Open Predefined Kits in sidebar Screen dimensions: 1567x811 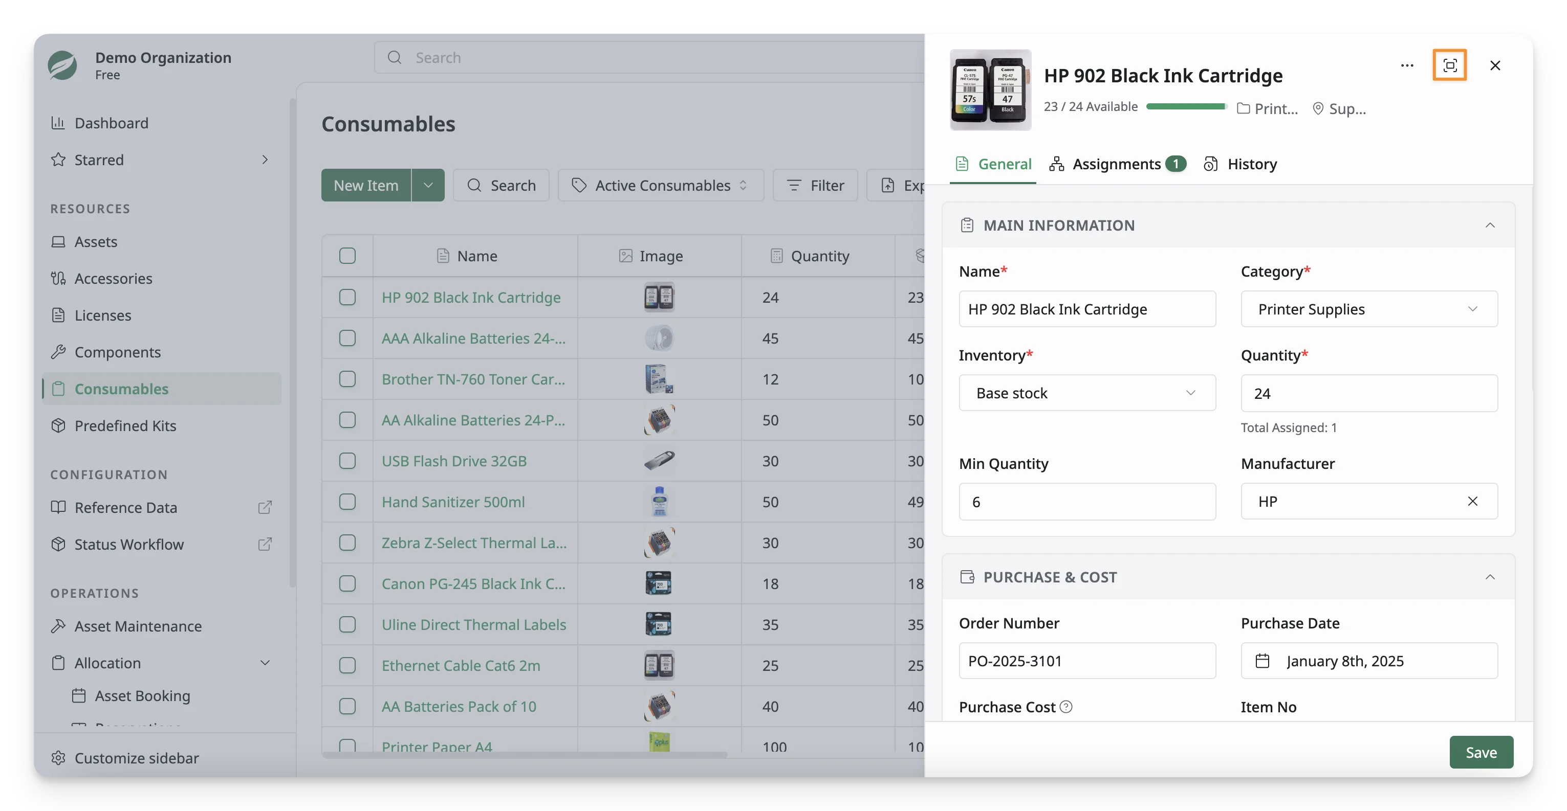tap(161, 425)
